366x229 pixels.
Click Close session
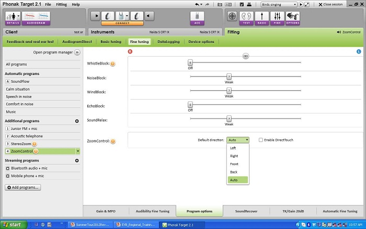330,4
